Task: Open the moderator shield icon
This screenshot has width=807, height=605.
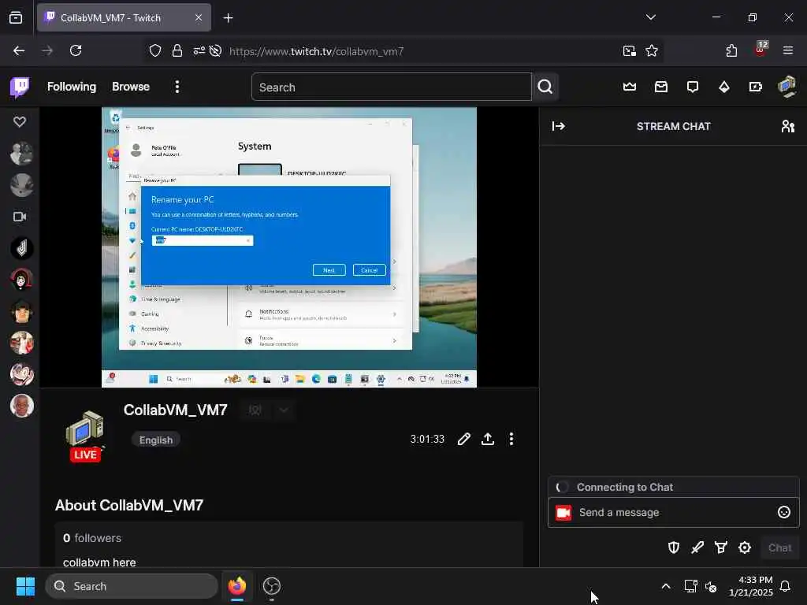Action: (673, 547)
